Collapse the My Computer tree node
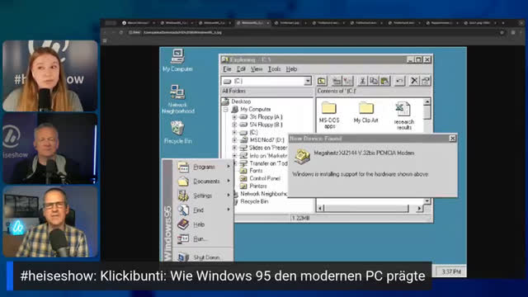Screen dimensions: 528x297 tap(225, 110)
